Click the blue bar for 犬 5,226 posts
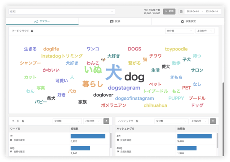Viewport: 230px width, 162px height. (88, 136)
